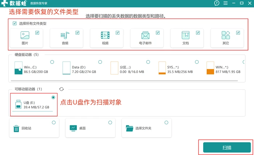254x155 pixels.
Task: Uncheck the 图片 checkbox
Action: tap(37, 33)
